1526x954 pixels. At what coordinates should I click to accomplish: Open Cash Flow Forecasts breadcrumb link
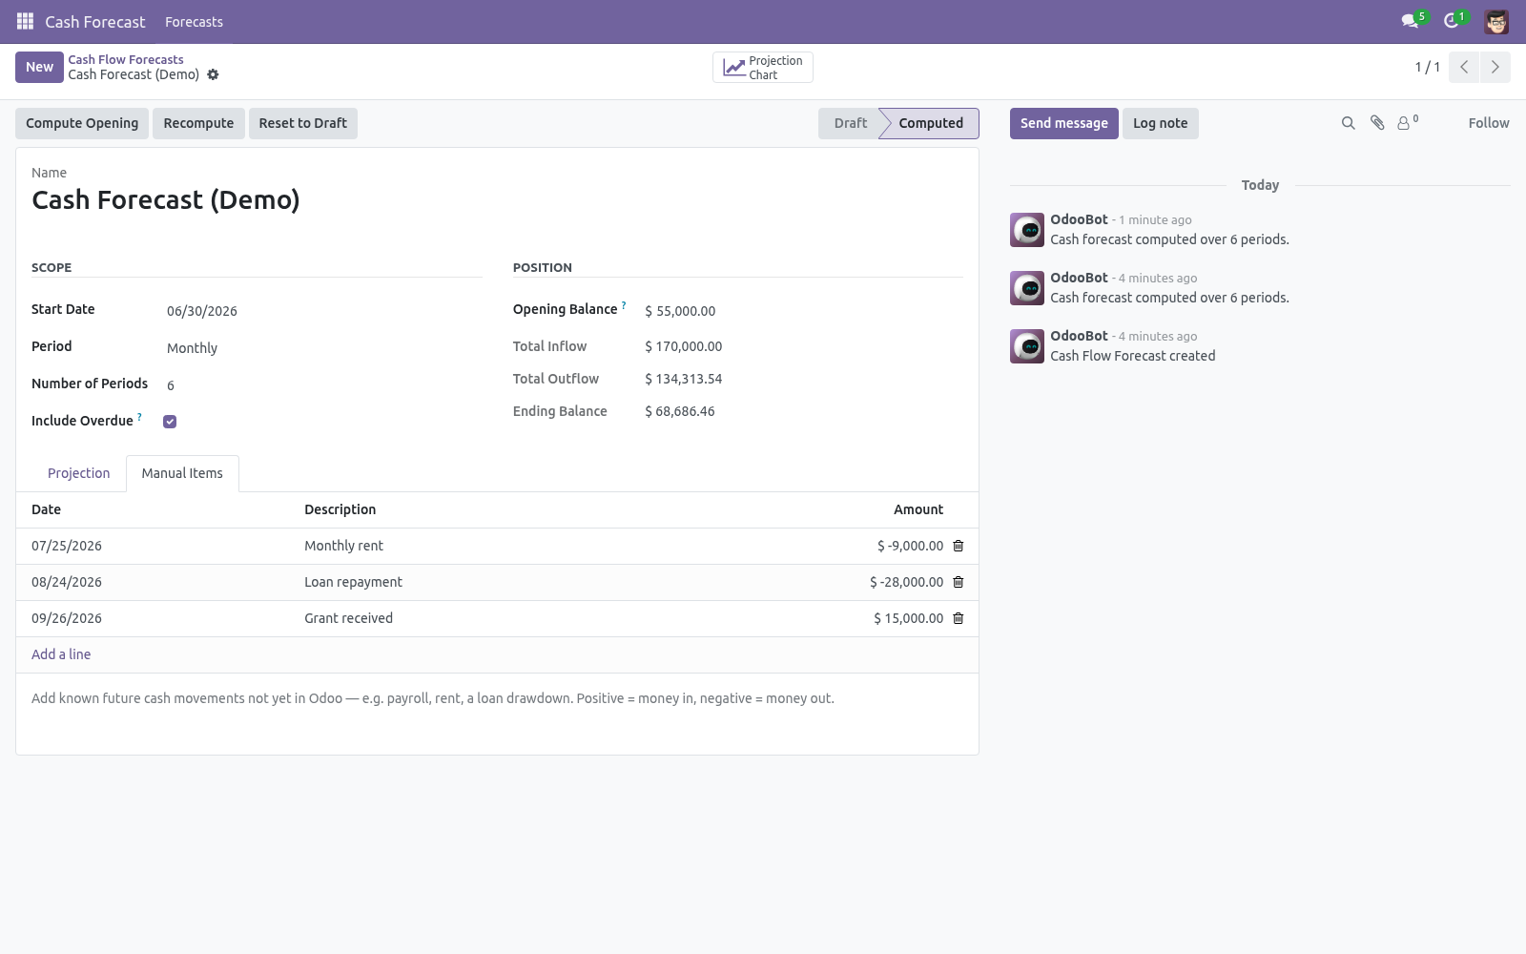(x=126, y=59)
